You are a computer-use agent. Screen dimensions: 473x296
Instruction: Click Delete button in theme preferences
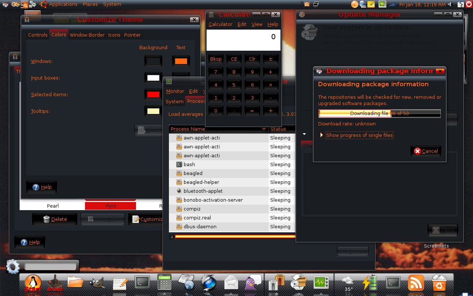click(55, 219)
